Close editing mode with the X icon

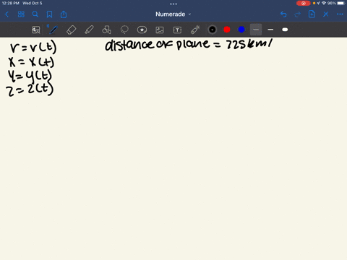coord(326,14)
